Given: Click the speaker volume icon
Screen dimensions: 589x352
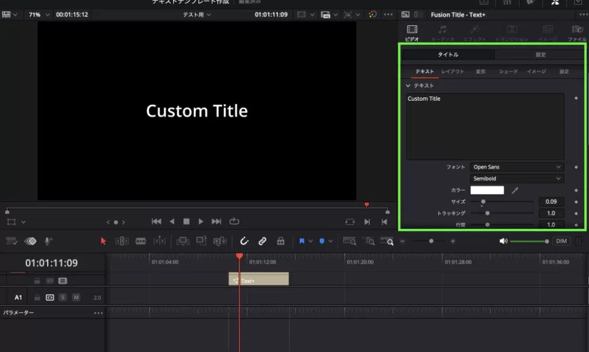Looking at the screenshot, I should 503,241.
